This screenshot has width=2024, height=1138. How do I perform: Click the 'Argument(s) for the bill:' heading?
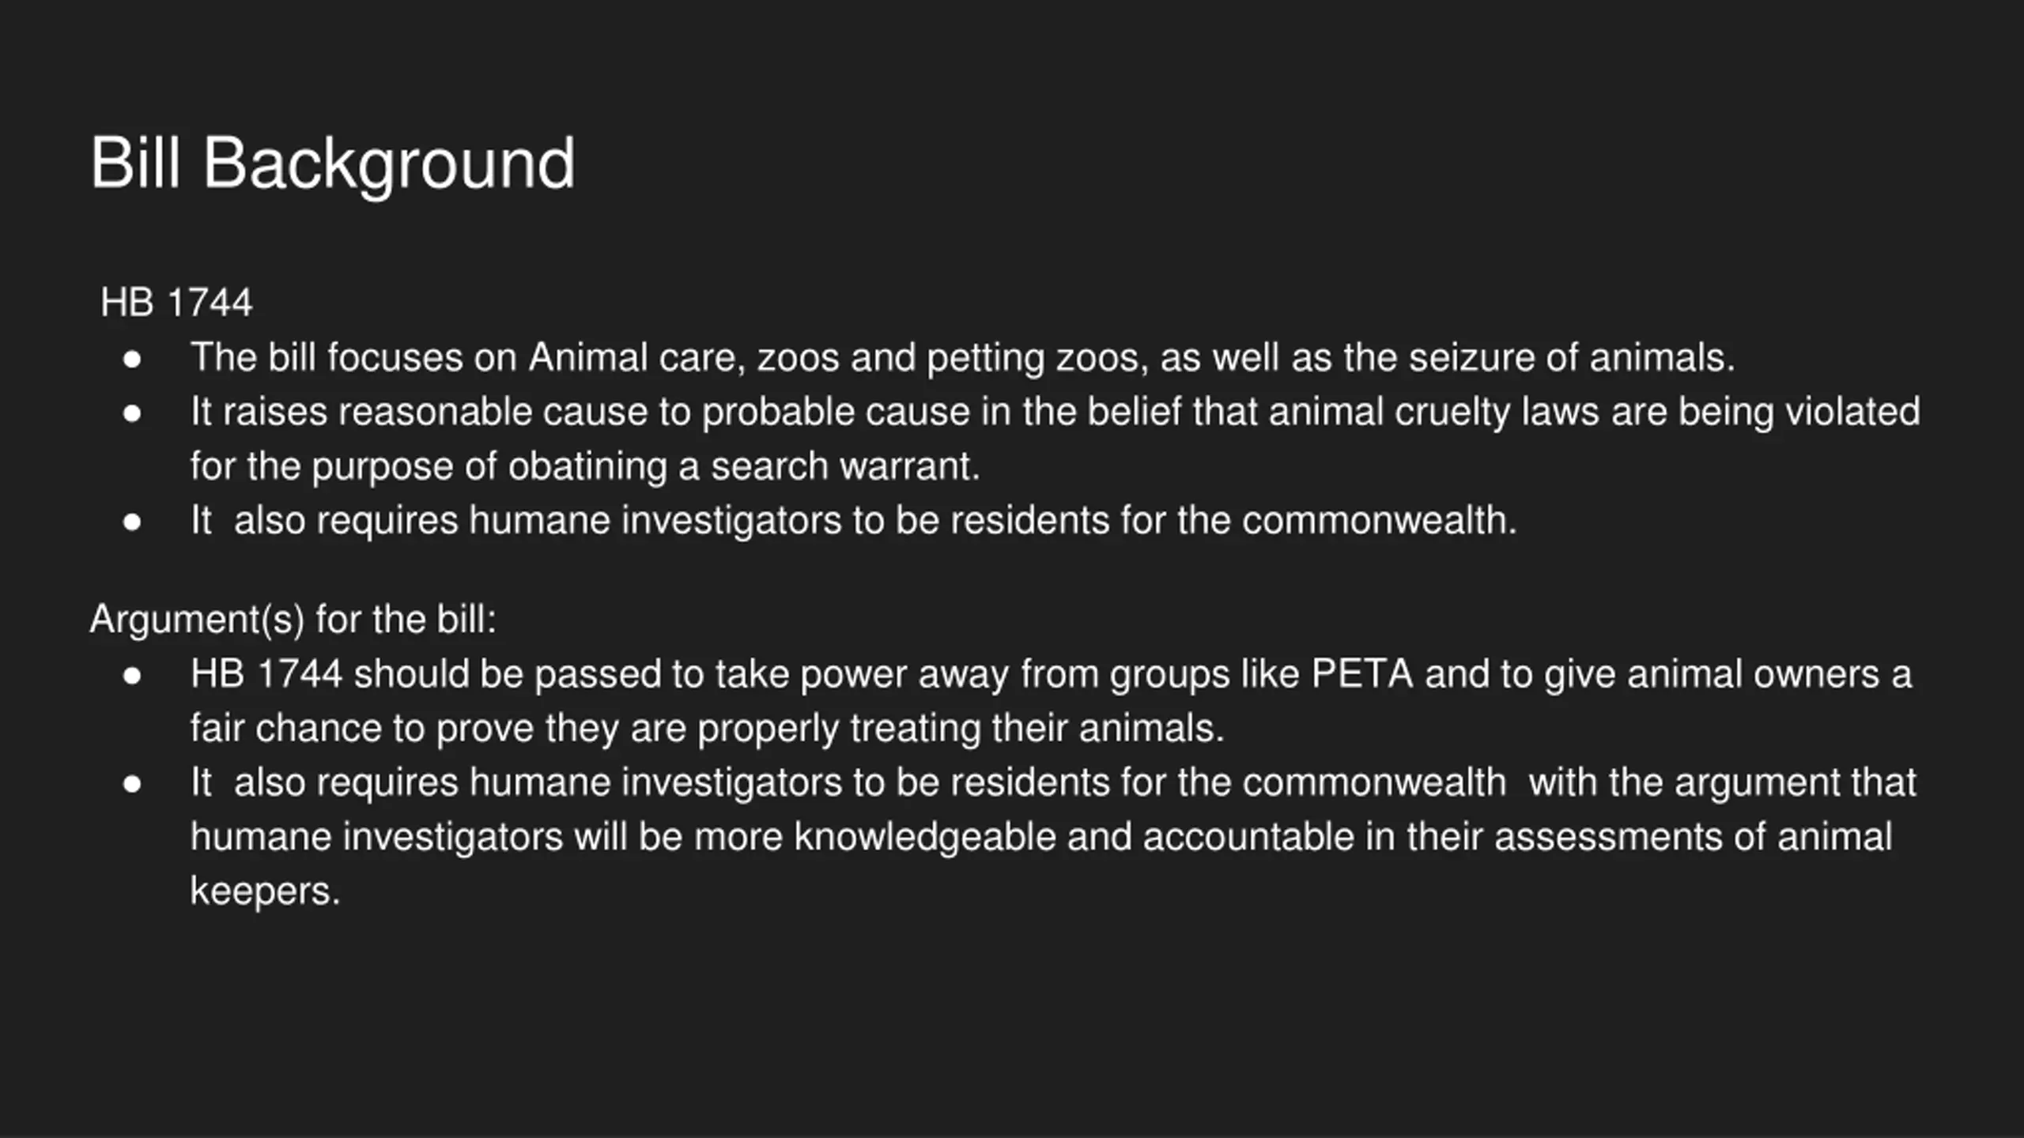click(x=293, y=620)
